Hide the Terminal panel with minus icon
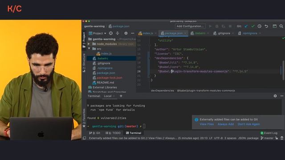Image resolution: width=285 pixels, height=160 pixels. click(x=282, y=96)
